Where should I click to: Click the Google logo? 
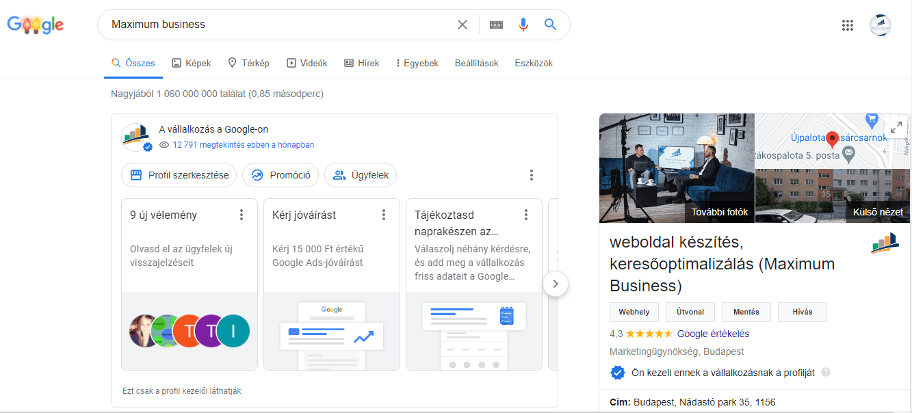pos(36,25)
